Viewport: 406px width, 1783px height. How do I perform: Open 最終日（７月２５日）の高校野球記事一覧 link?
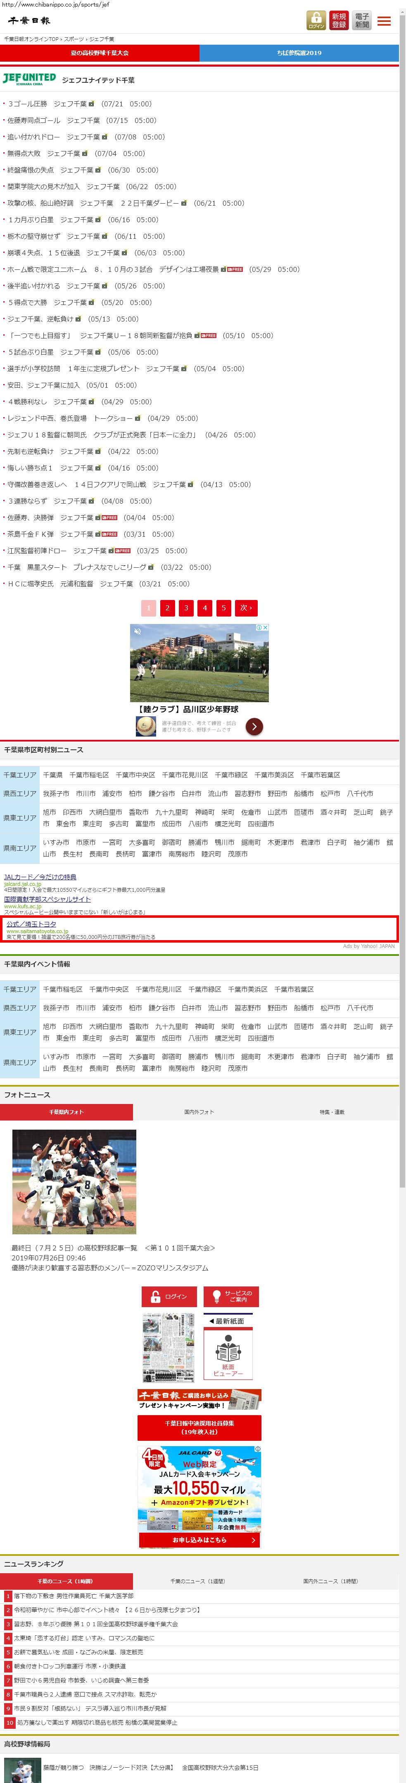[113, 1248]
